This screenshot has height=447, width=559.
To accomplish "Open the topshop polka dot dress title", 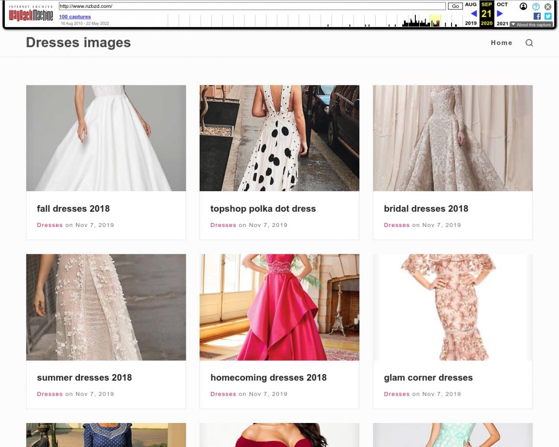I will point(263,208).
